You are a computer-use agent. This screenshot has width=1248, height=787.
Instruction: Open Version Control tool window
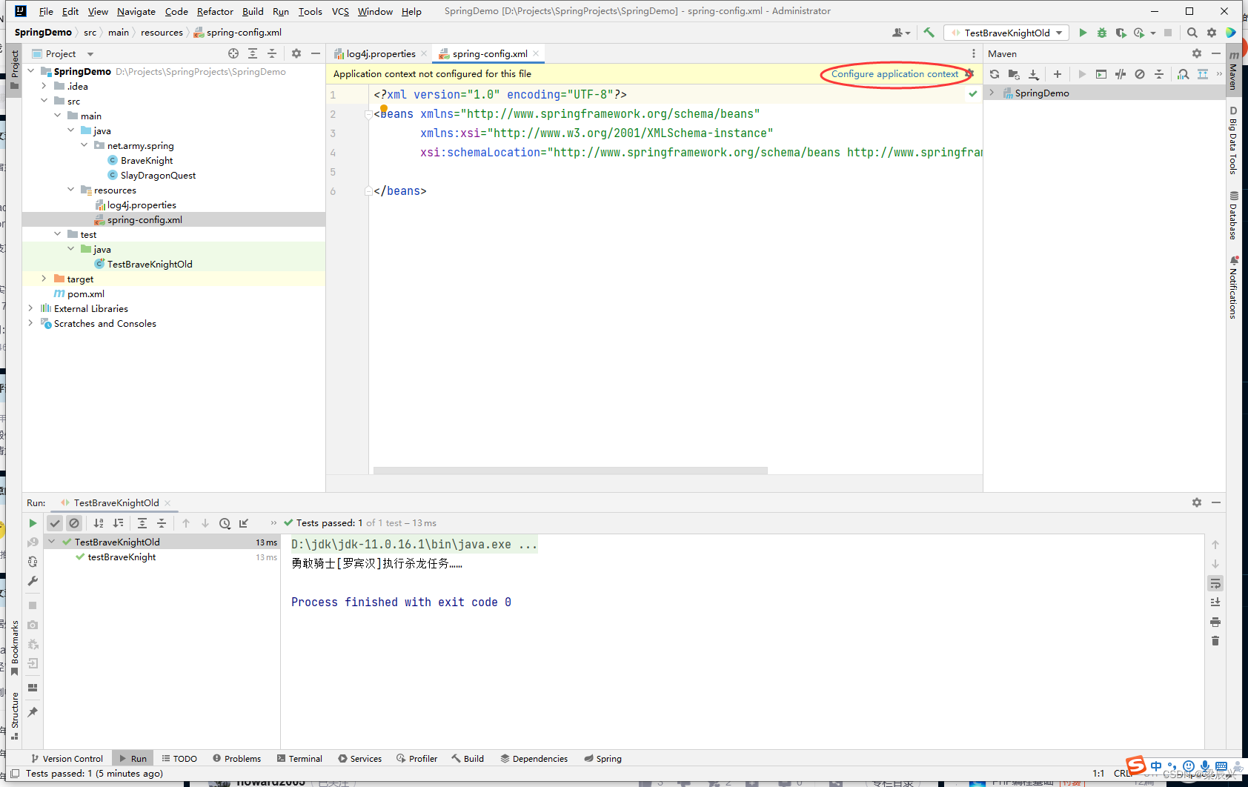coord(67,758)
